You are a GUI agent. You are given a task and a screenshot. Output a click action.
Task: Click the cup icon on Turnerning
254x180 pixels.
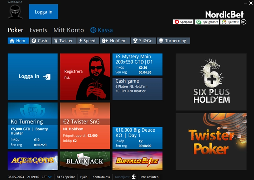point(161,41)
